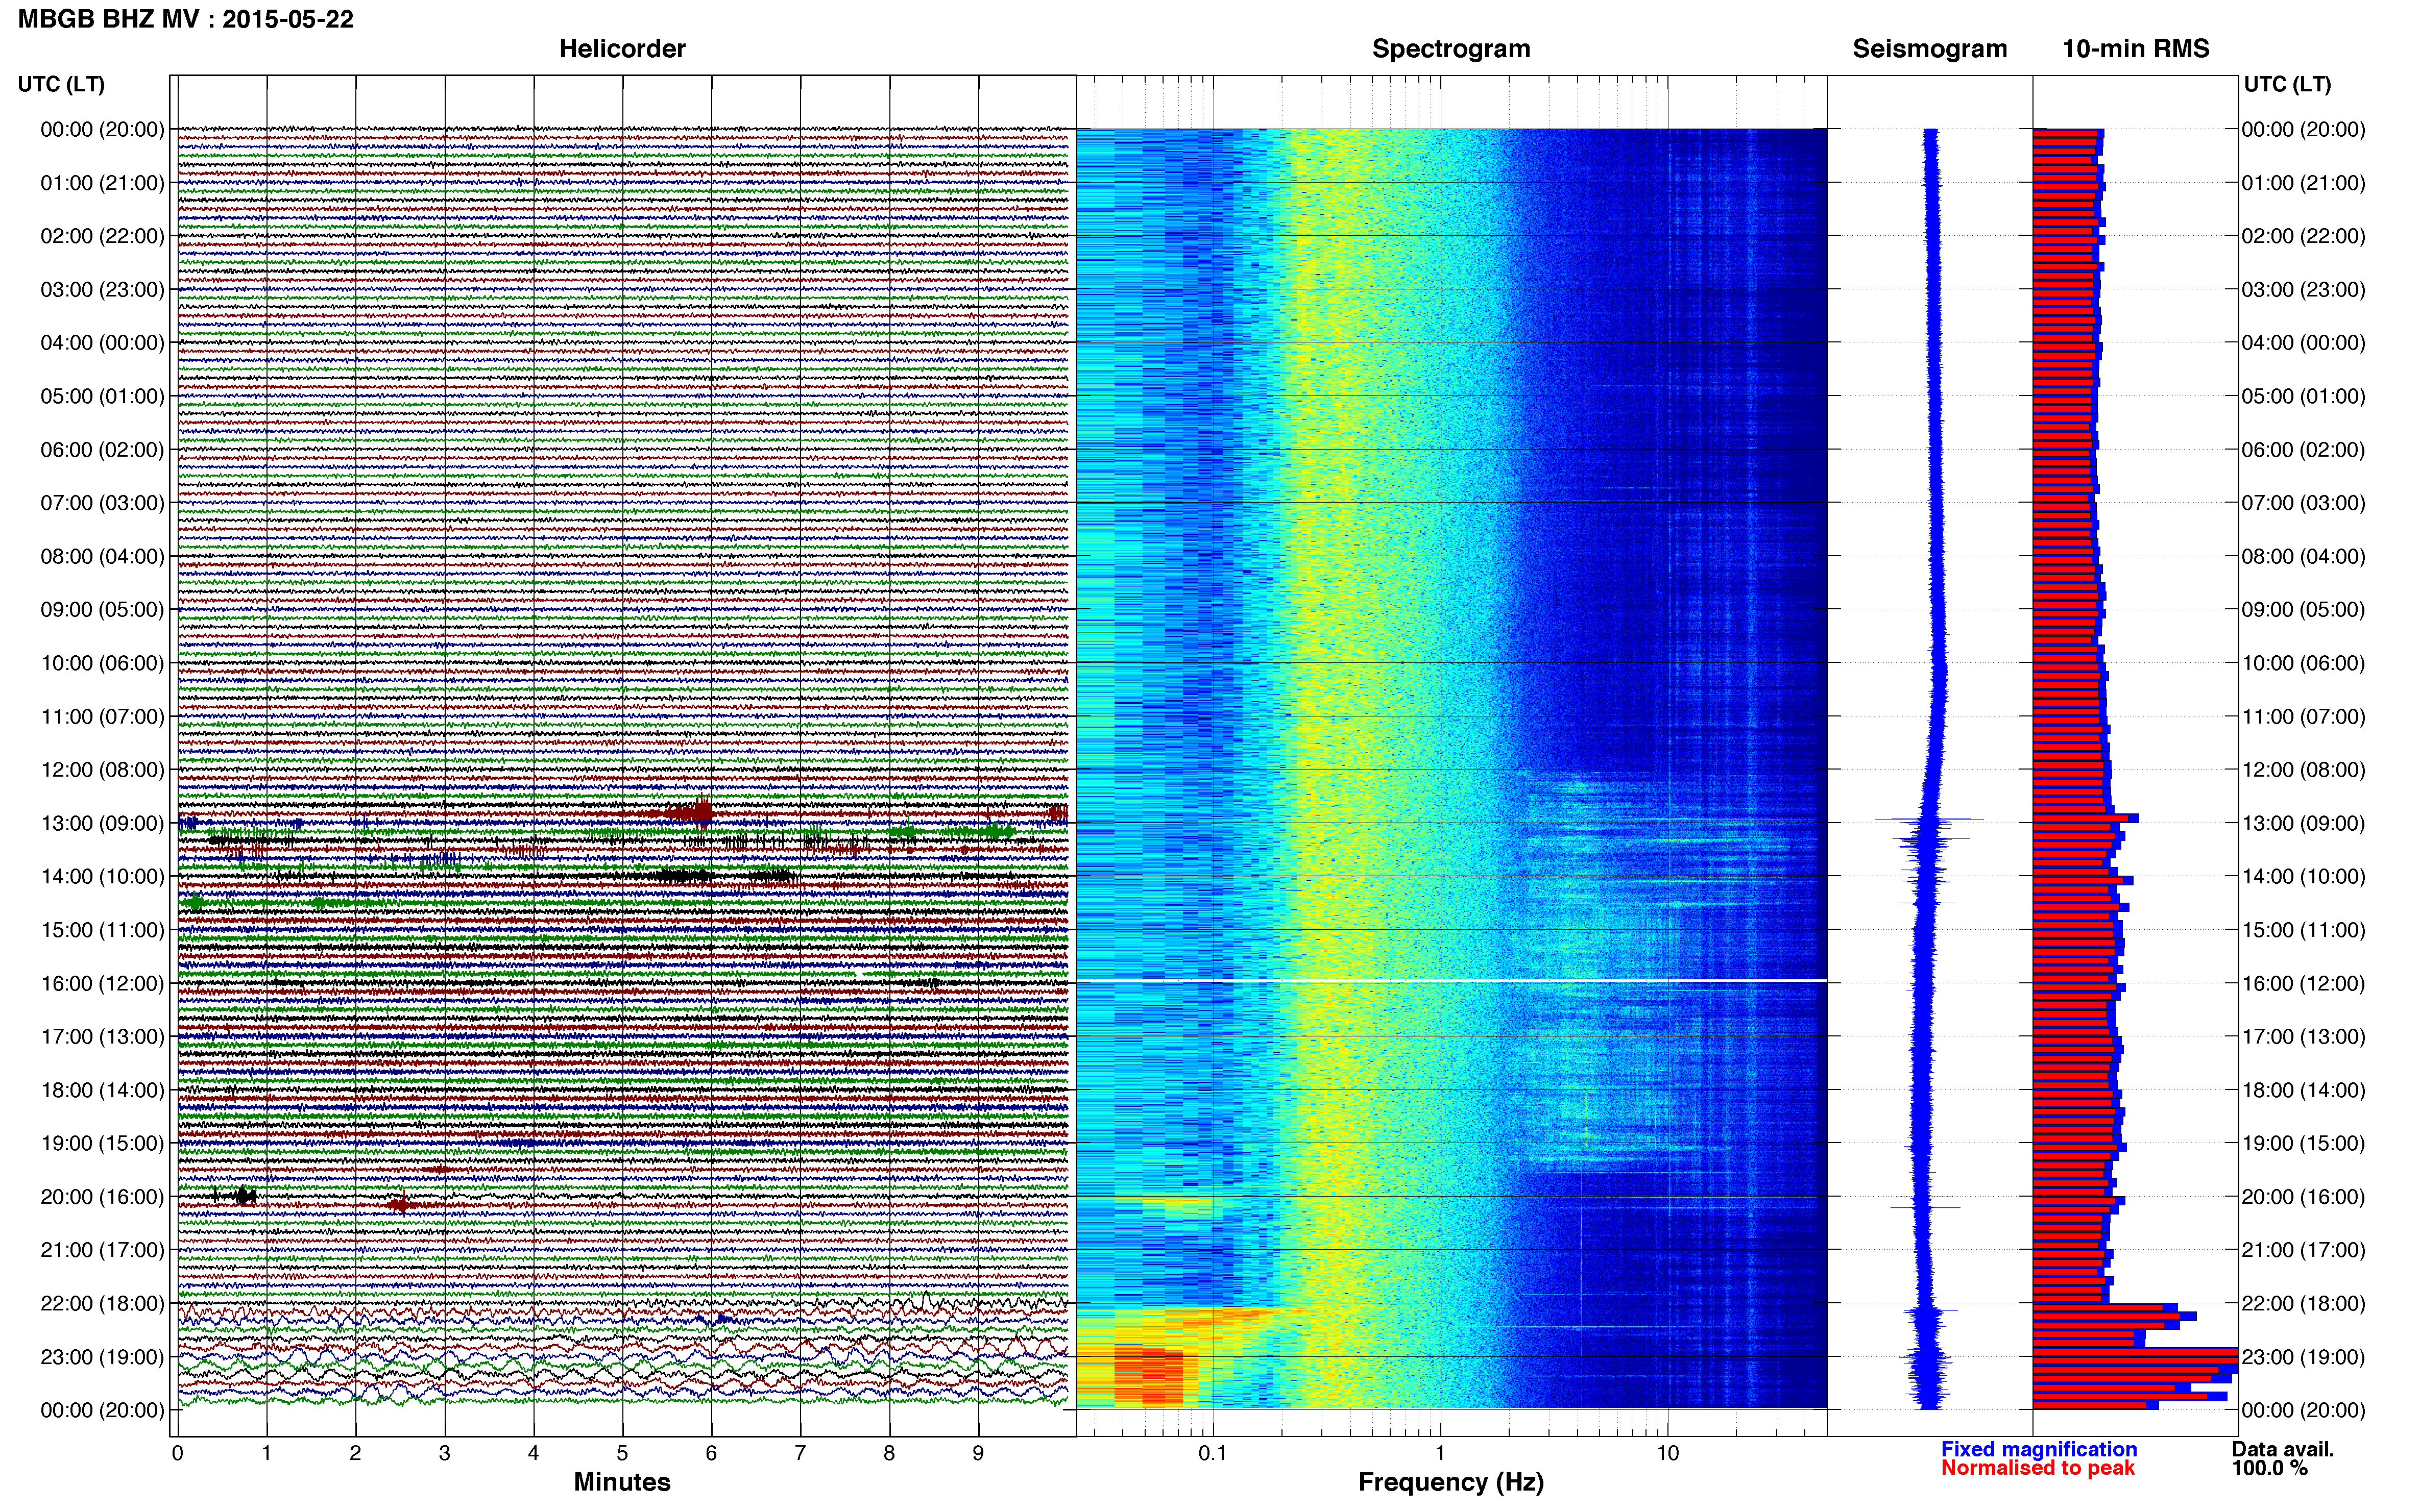This screenshot has width=2420, height=1512.
Task: Click the 1 Hz frequency tick label
Action: 1441,1453
